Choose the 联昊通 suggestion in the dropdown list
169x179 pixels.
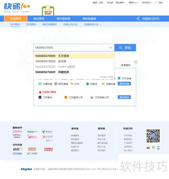[x=74, y=61]
